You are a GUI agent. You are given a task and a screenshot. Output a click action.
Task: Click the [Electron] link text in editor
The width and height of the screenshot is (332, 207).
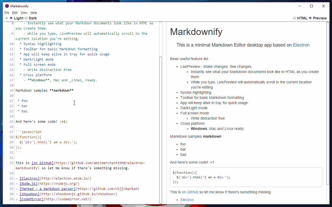pyautogui.click(x=30, y=179)
